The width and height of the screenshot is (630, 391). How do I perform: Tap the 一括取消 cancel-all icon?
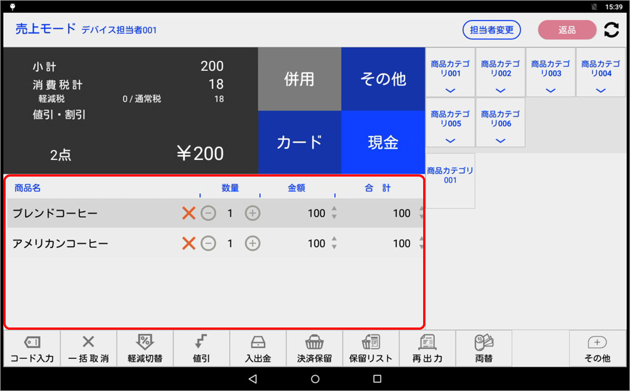(88, 348)
